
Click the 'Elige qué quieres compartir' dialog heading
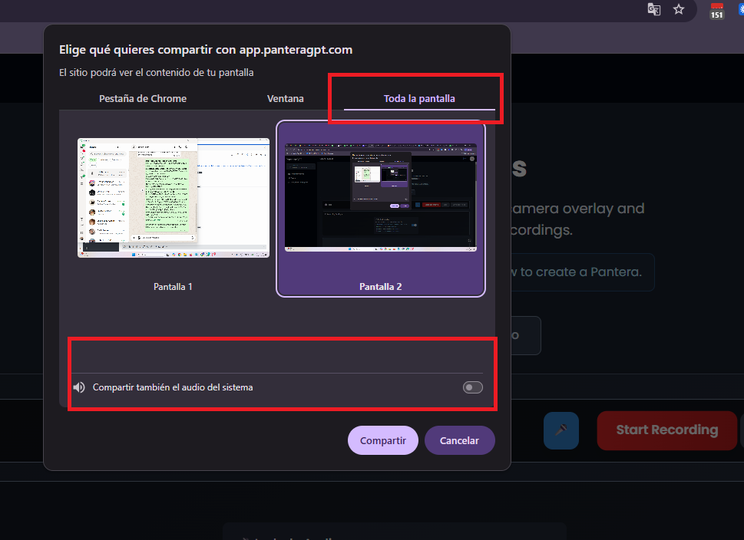pos(206,50)
